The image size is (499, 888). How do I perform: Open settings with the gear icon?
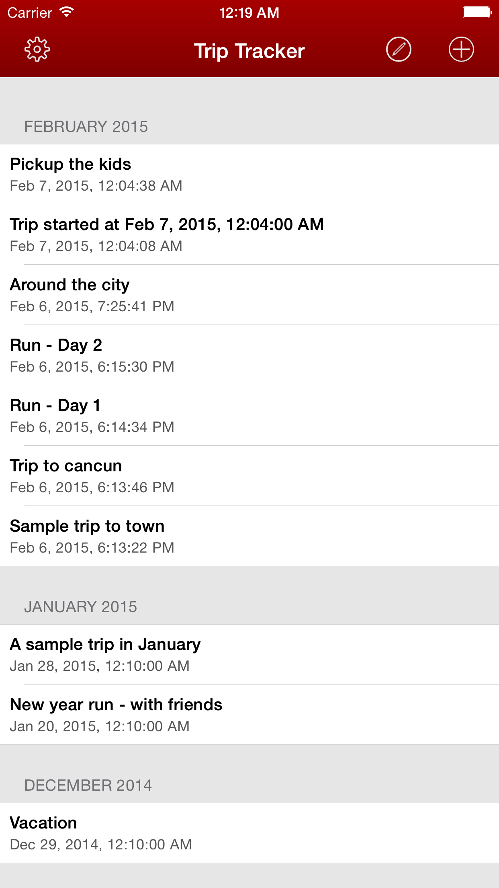click(37, 49)
